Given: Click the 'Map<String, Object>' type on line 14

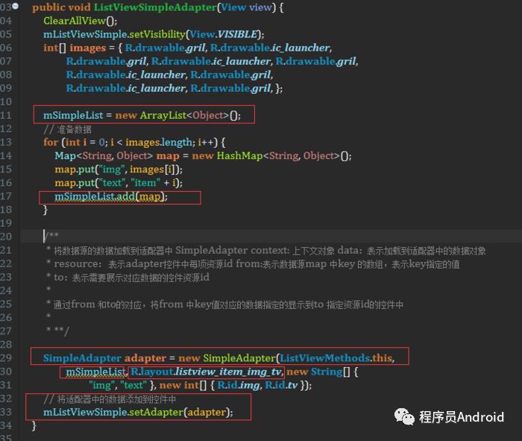Looking at the screenshot, I should 104,156.
